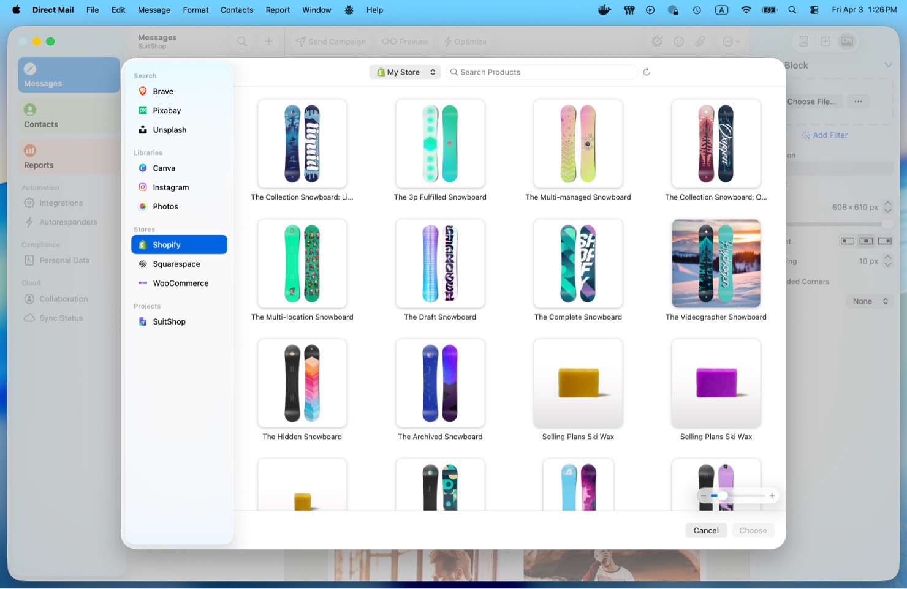This screenshot has height=589, width=907.
Task: Open the Report menu
Action: point(278,10)
